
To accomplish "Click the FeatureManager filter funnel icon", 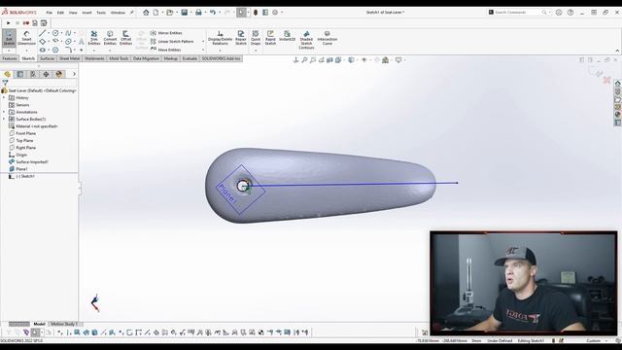I will (x=5, y=83).
